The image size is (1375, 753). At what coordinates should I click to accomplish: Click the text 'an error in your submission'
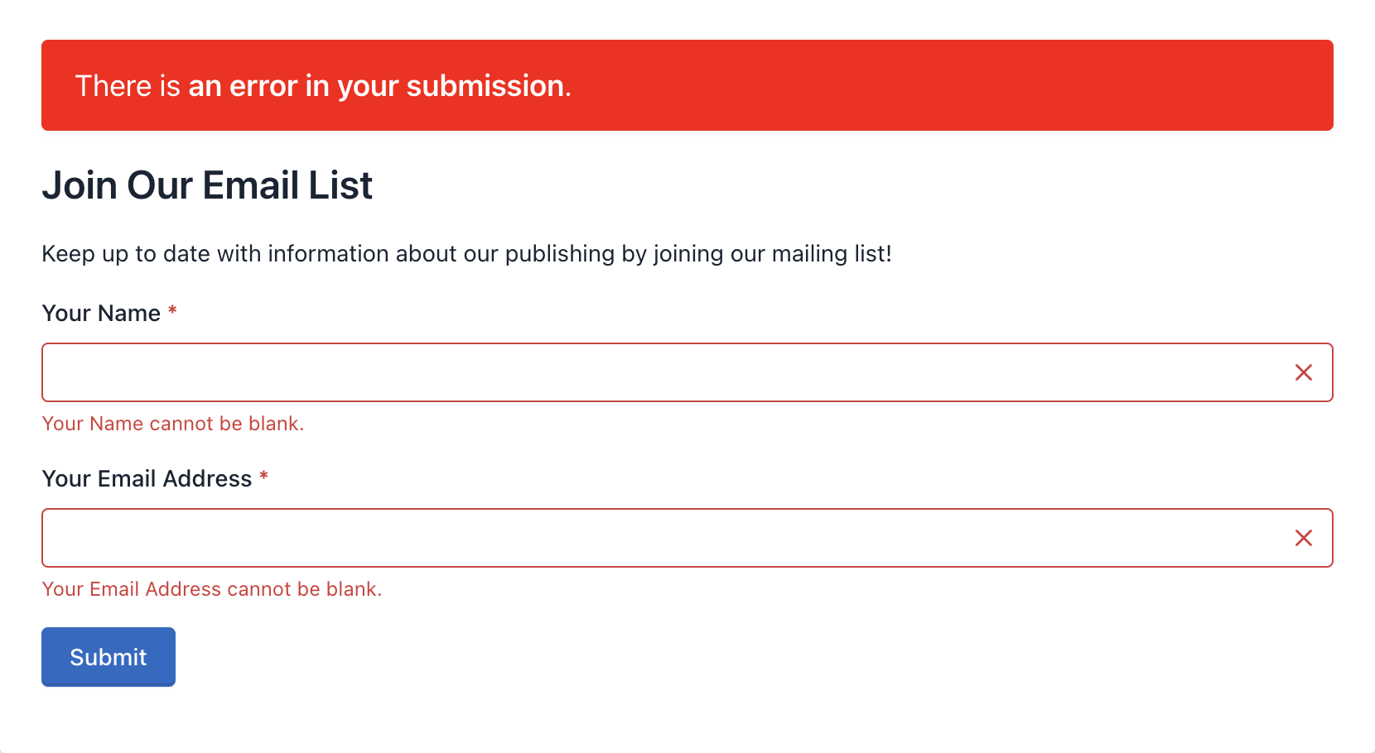[378, 86]
